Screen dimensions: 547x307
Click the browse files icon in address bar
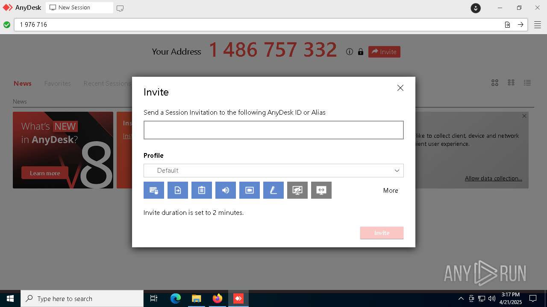tap(507, 25)
